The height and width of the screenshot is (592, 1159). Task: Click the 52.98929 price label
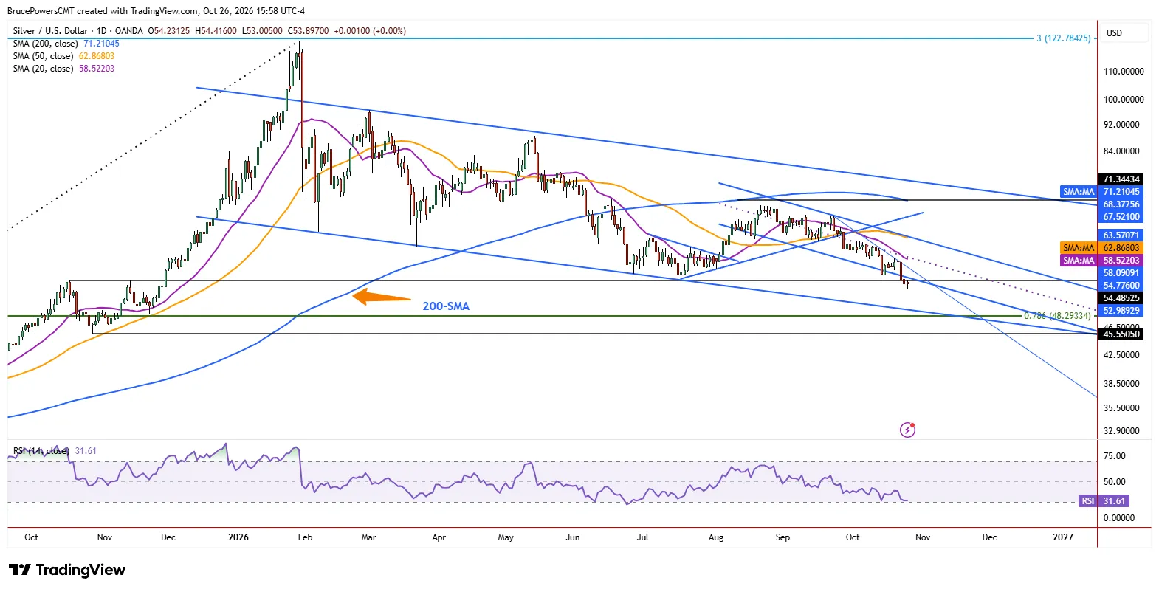[x=1121, y=311]
